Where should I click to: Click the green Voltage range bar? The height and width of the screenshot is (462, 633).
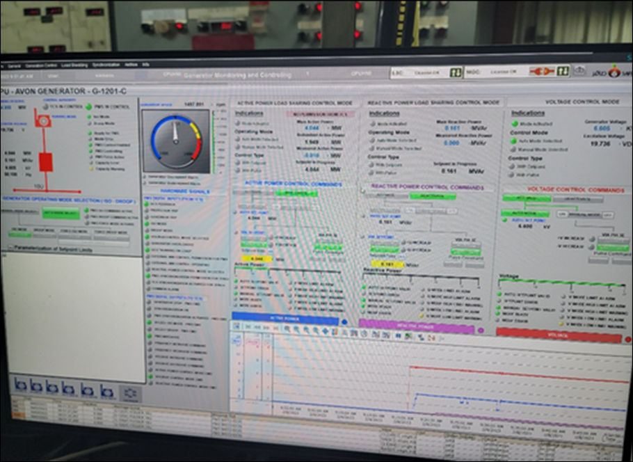pos(562,282)
